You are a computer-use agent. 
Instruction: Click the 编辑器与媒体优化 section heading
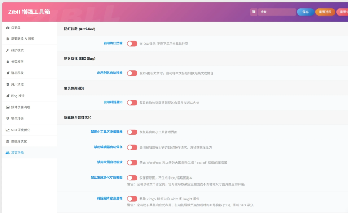pos(78,118)
